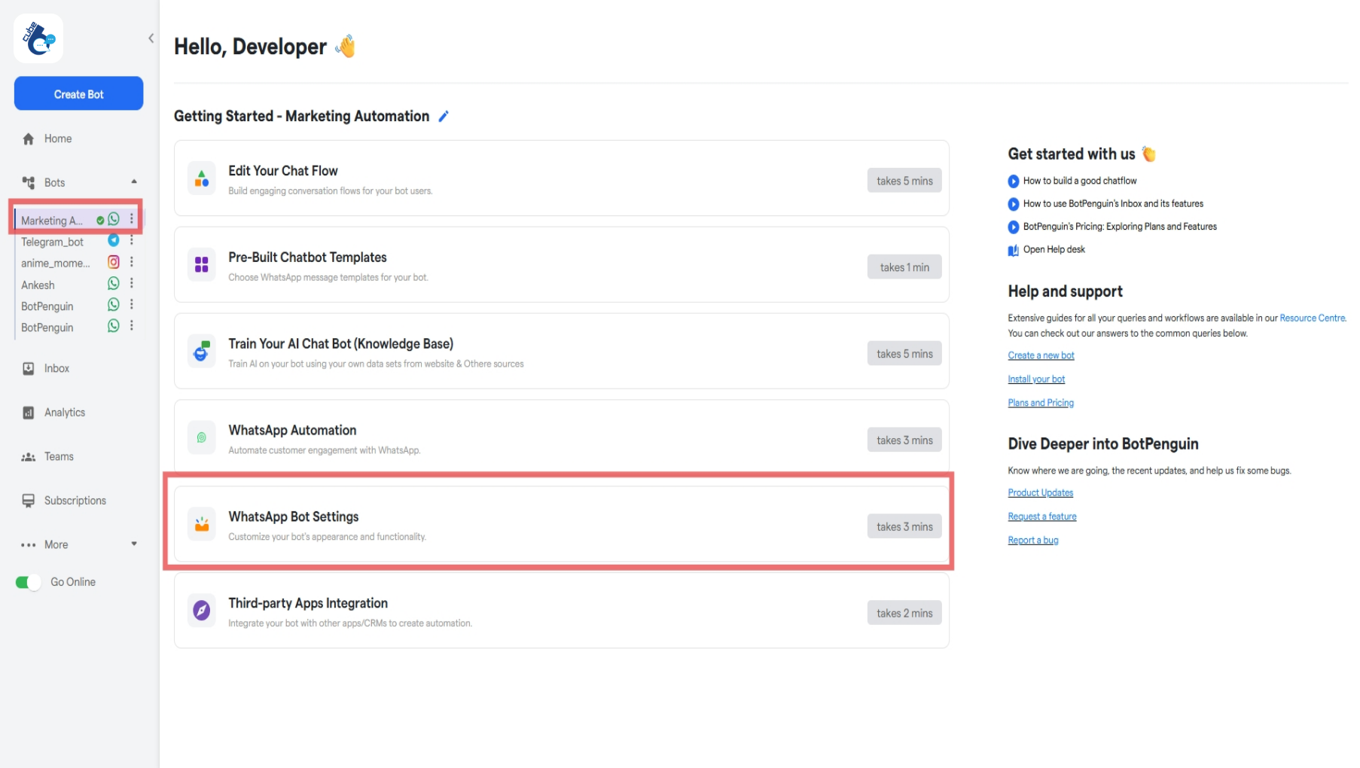Screen dimensions: 1360x768
Task: Open the Analytics menu item
Action: coord(65,413)
